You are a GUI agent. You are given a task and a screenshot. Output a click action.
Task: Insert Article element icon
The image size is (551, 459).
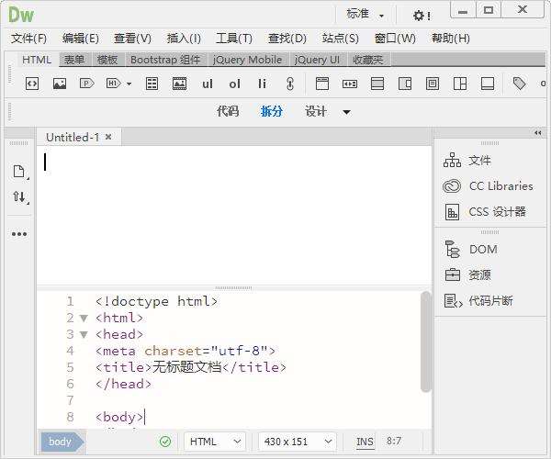click(433, 84)
